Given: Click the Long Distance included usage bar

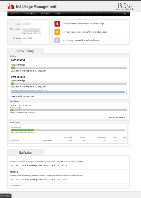Looking at the screenshot, I should tap(68, 130).
